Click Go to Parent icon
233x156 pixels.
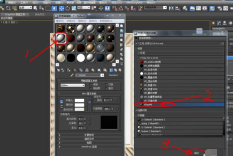pyautogui.click(x=115, y=70)
